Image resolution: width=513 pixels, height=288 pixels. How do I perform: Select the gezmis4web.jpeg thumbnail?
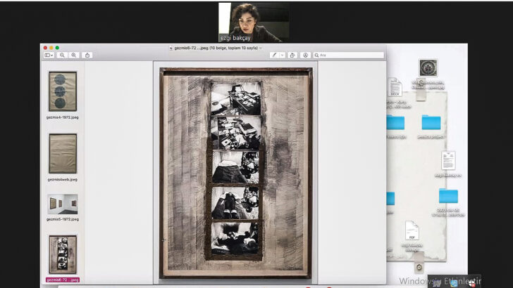point(63,153)
